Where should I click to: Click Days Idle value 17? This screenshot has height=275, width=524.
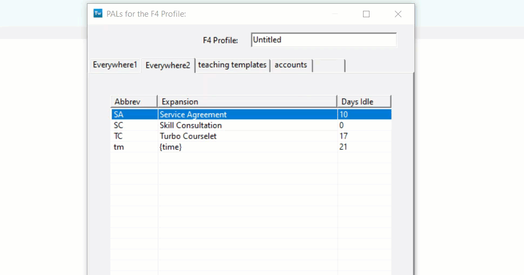pos(344,136)
